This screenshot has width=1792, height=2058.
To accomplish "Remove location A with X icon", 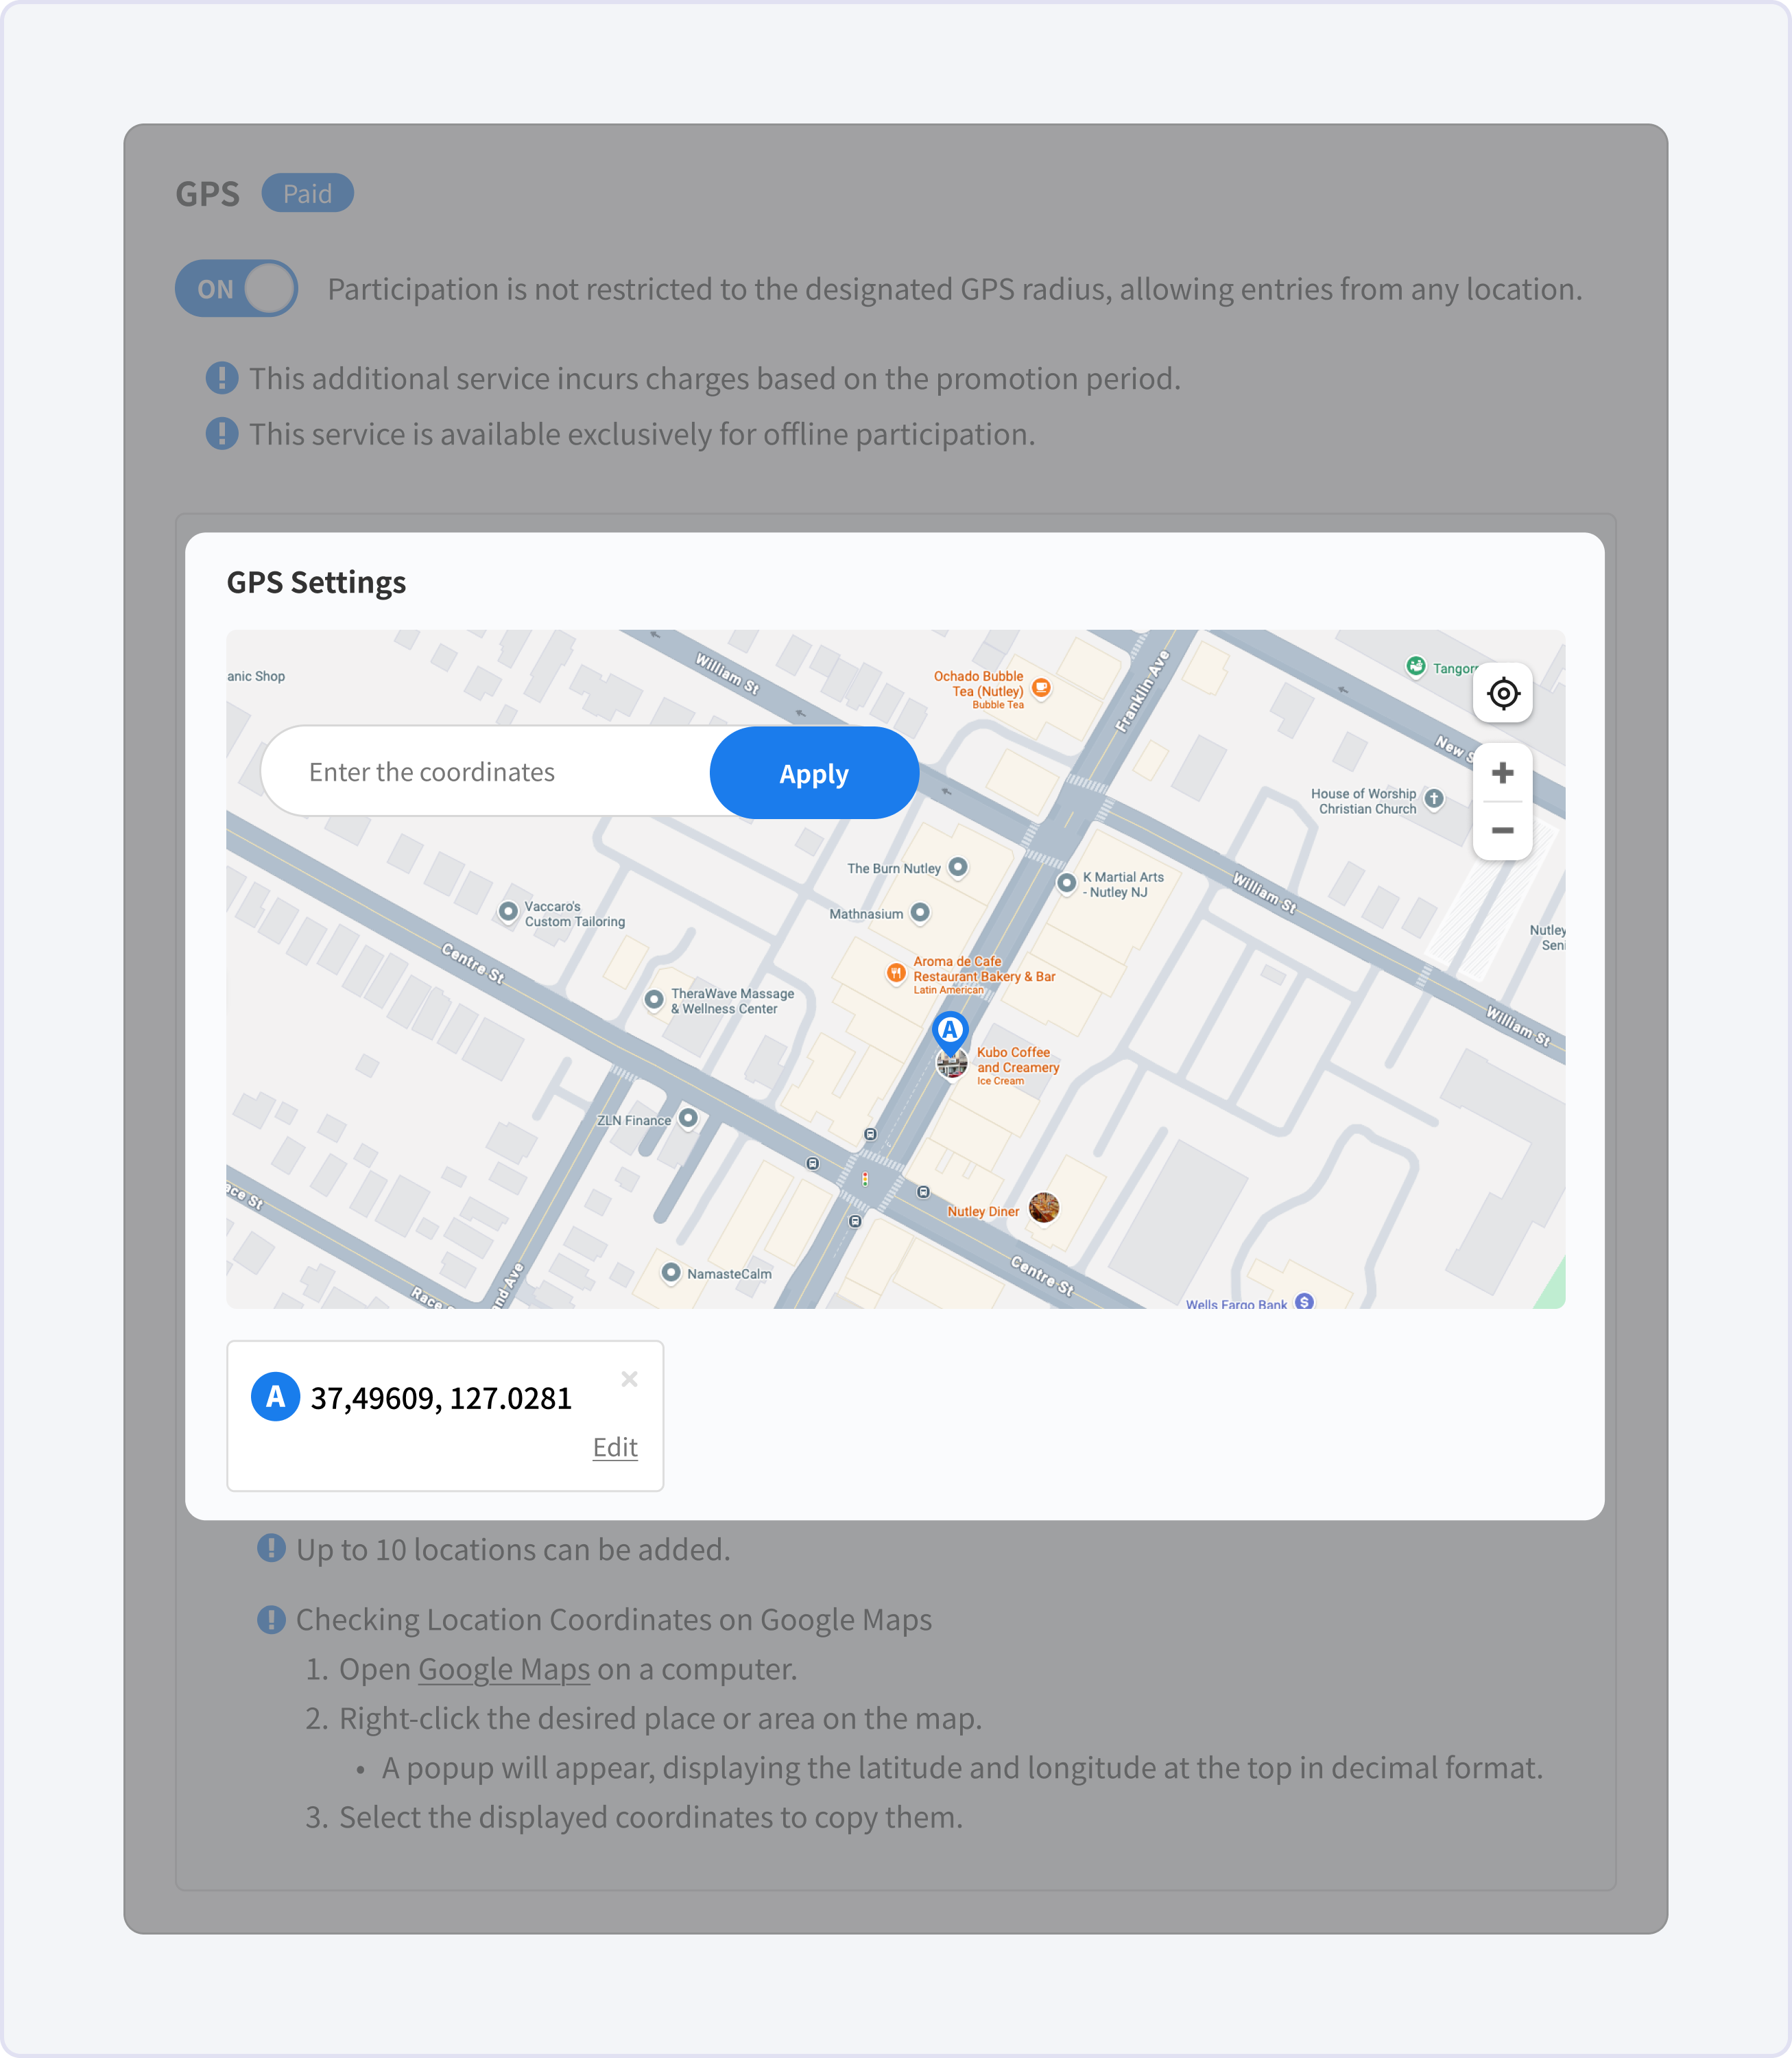I will pyautogui.click(x=629, y=1379).
